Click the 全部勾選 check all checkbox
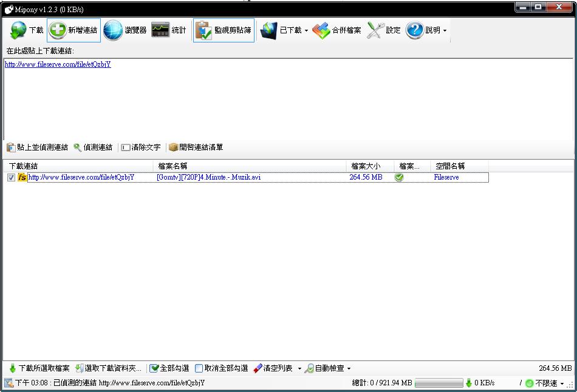The image size is (577, 392). (x=154, y=368)
